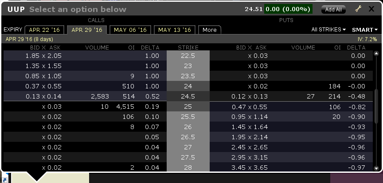Click the 27 strike cell
Image resolution: width=383 pixels, height=183 pixels.
188,148
